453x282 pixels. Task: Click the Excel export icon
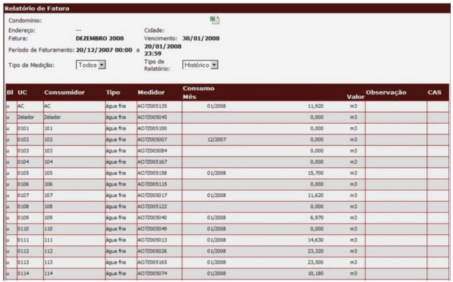pos(214,20)
